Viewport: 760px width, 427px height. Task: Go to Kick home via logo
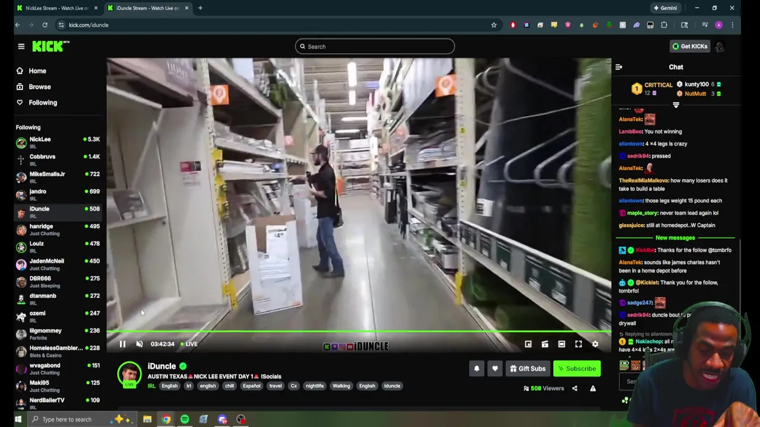50,46
